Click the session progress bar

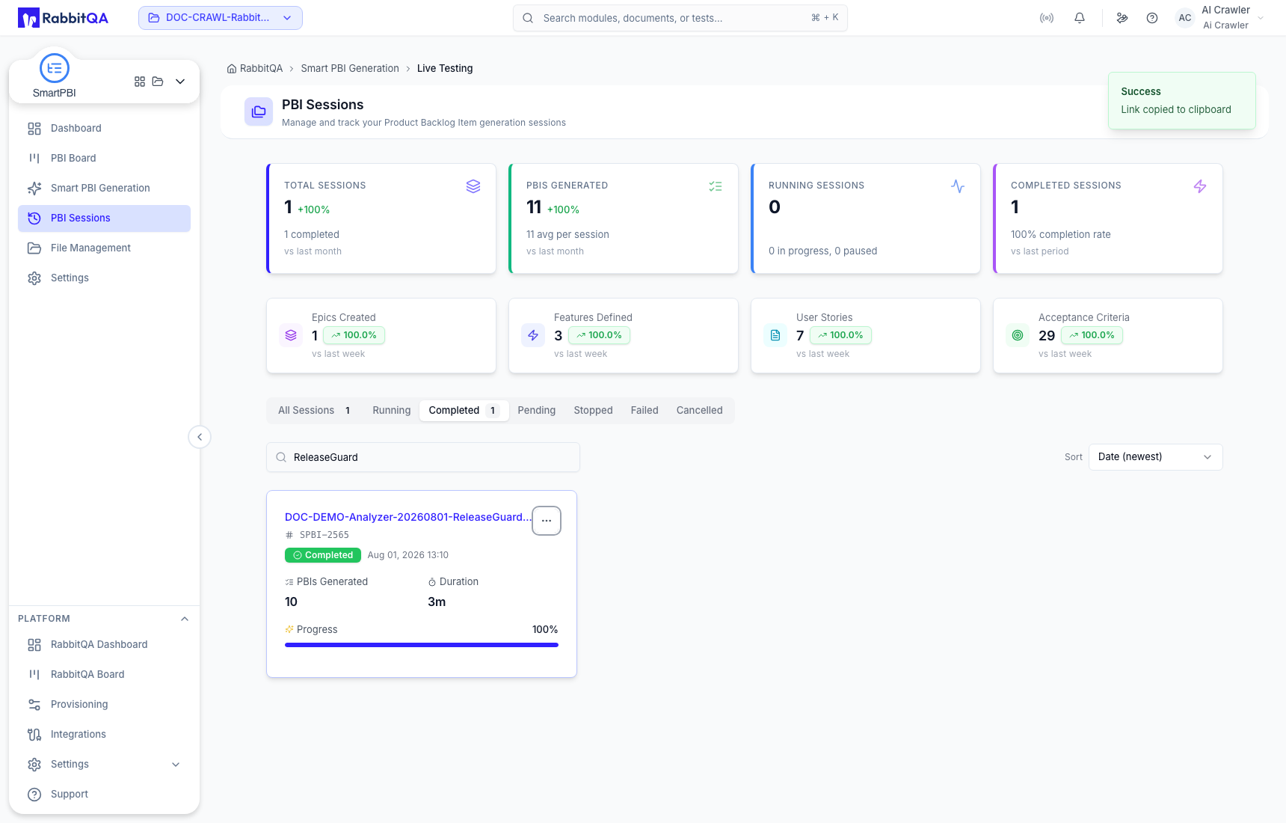[x=422, y=645]
